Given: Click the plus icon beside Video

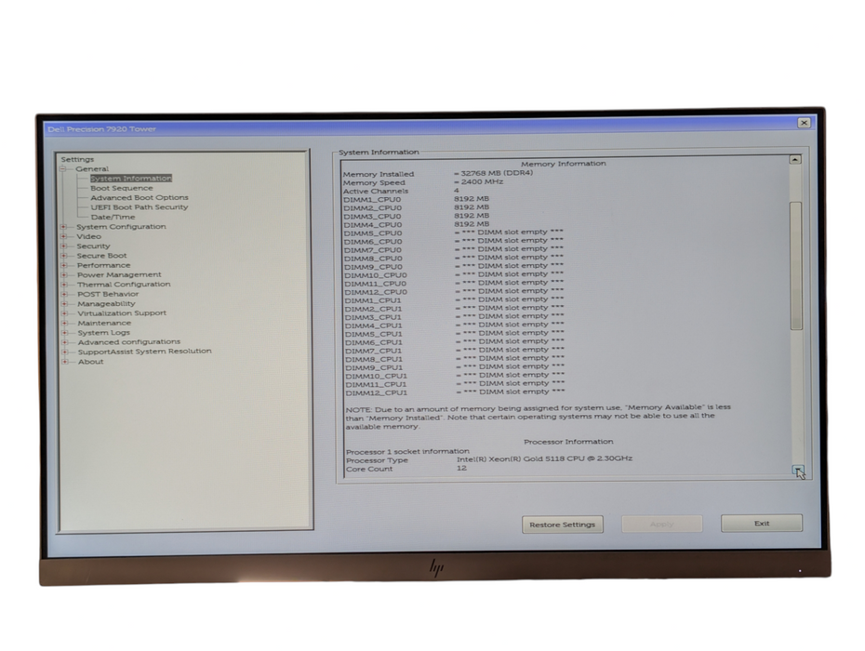Looking at the screenshot, I should click(x=65, y=235).
